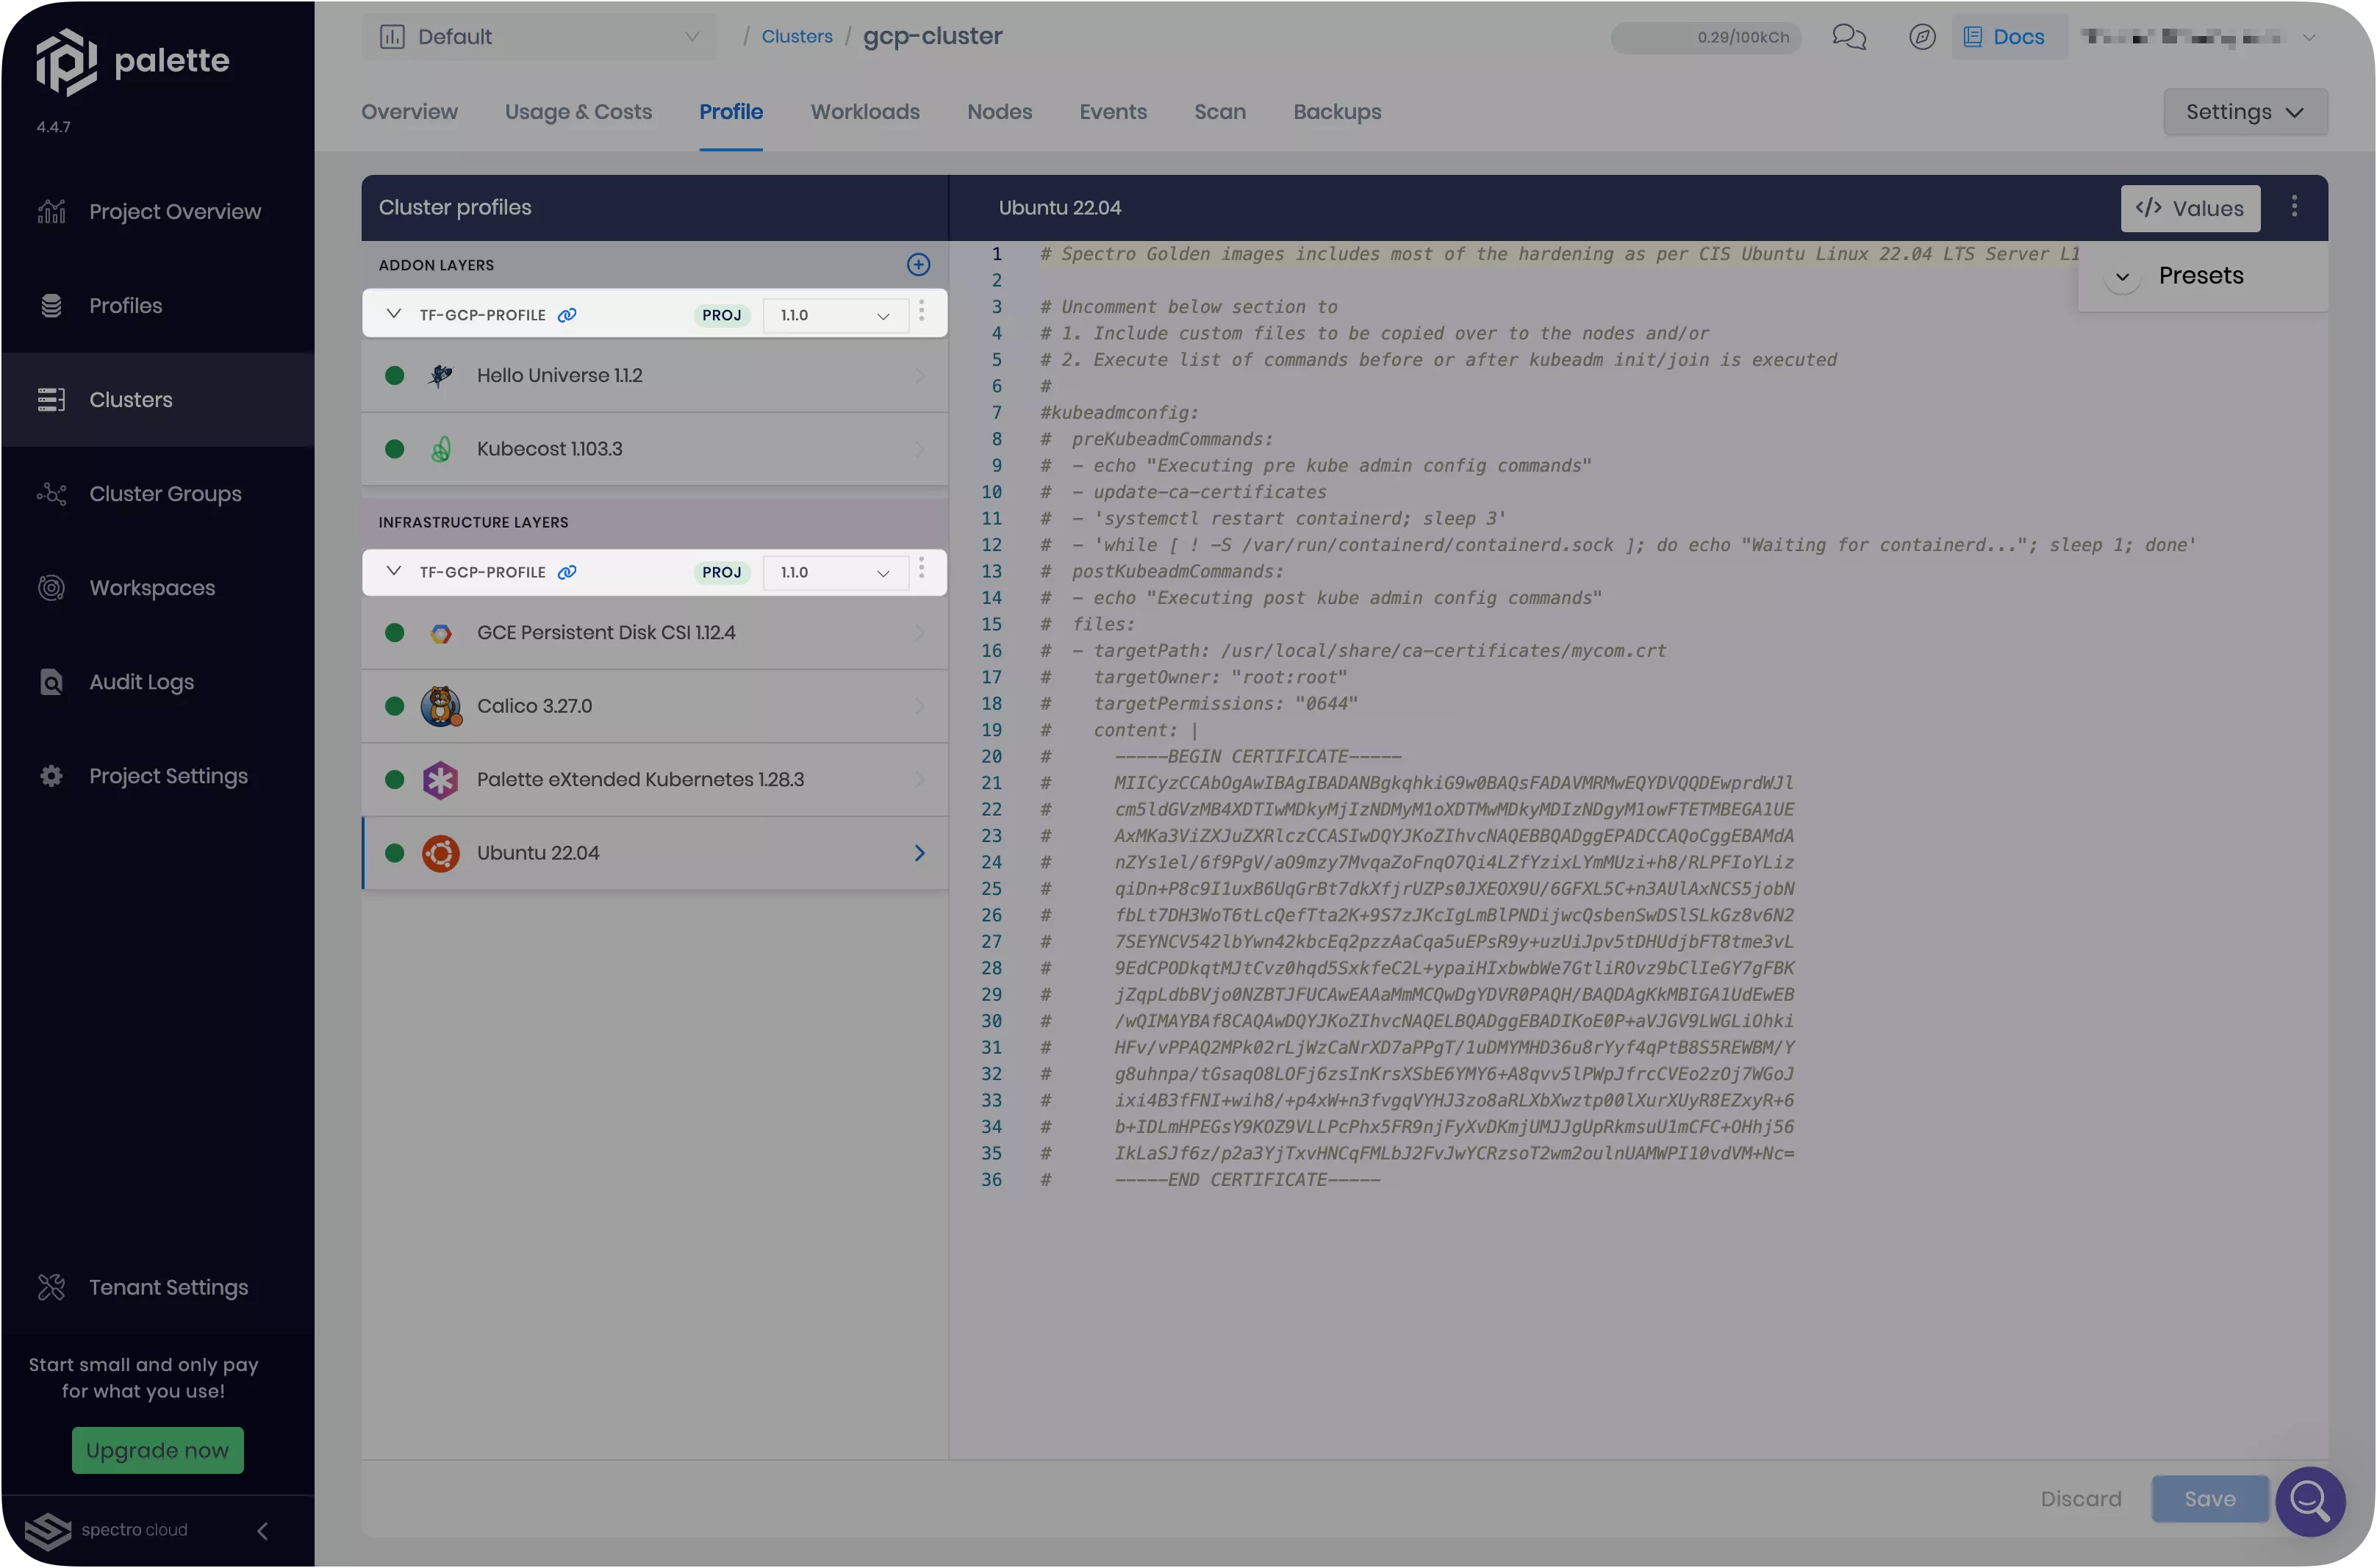Click Discard changes
Viewport: 2377px width, 1568px height.
(2080, 1498)
